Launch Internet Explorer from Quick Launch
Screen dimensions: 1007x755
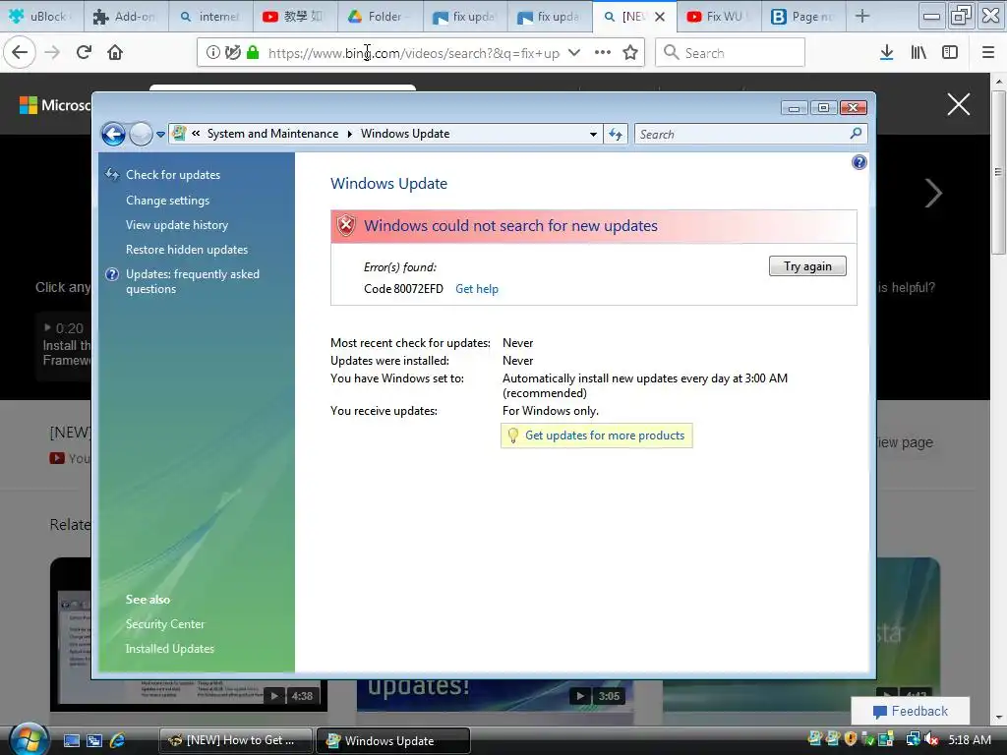[118, 740]
